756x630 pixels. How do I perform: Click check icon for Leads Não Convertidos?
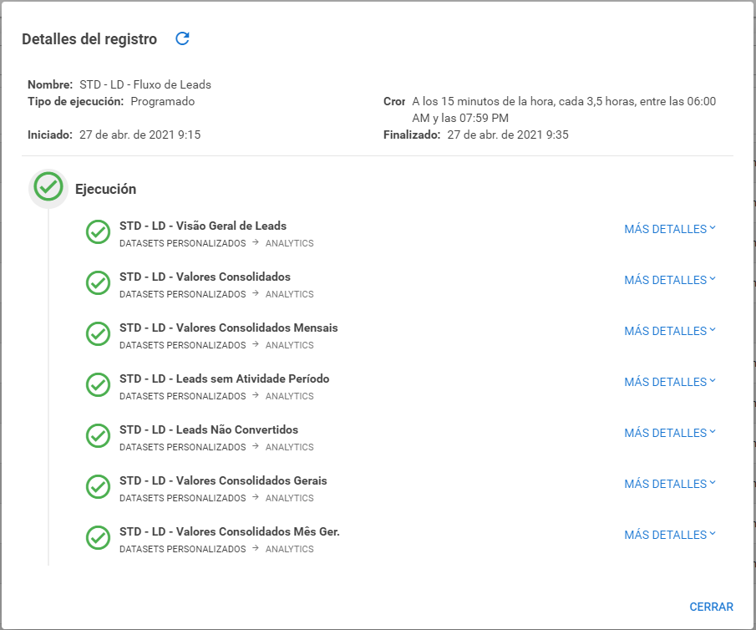(x=98, y=435)
